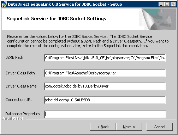Click the heading 'SequeLink Service for JDBC Socket Settings'
This screenshot has width=178, height=135.
[x=57, y=19]
